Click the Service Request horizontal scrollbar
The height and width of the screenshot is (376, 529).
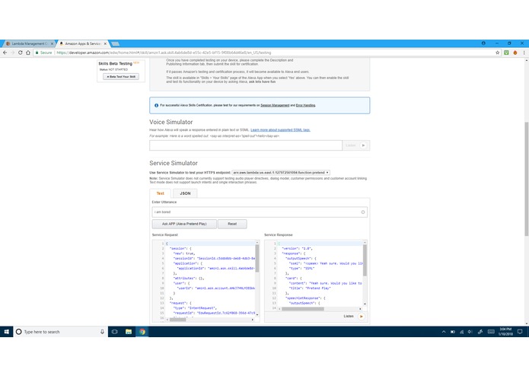tap(177, 320)
